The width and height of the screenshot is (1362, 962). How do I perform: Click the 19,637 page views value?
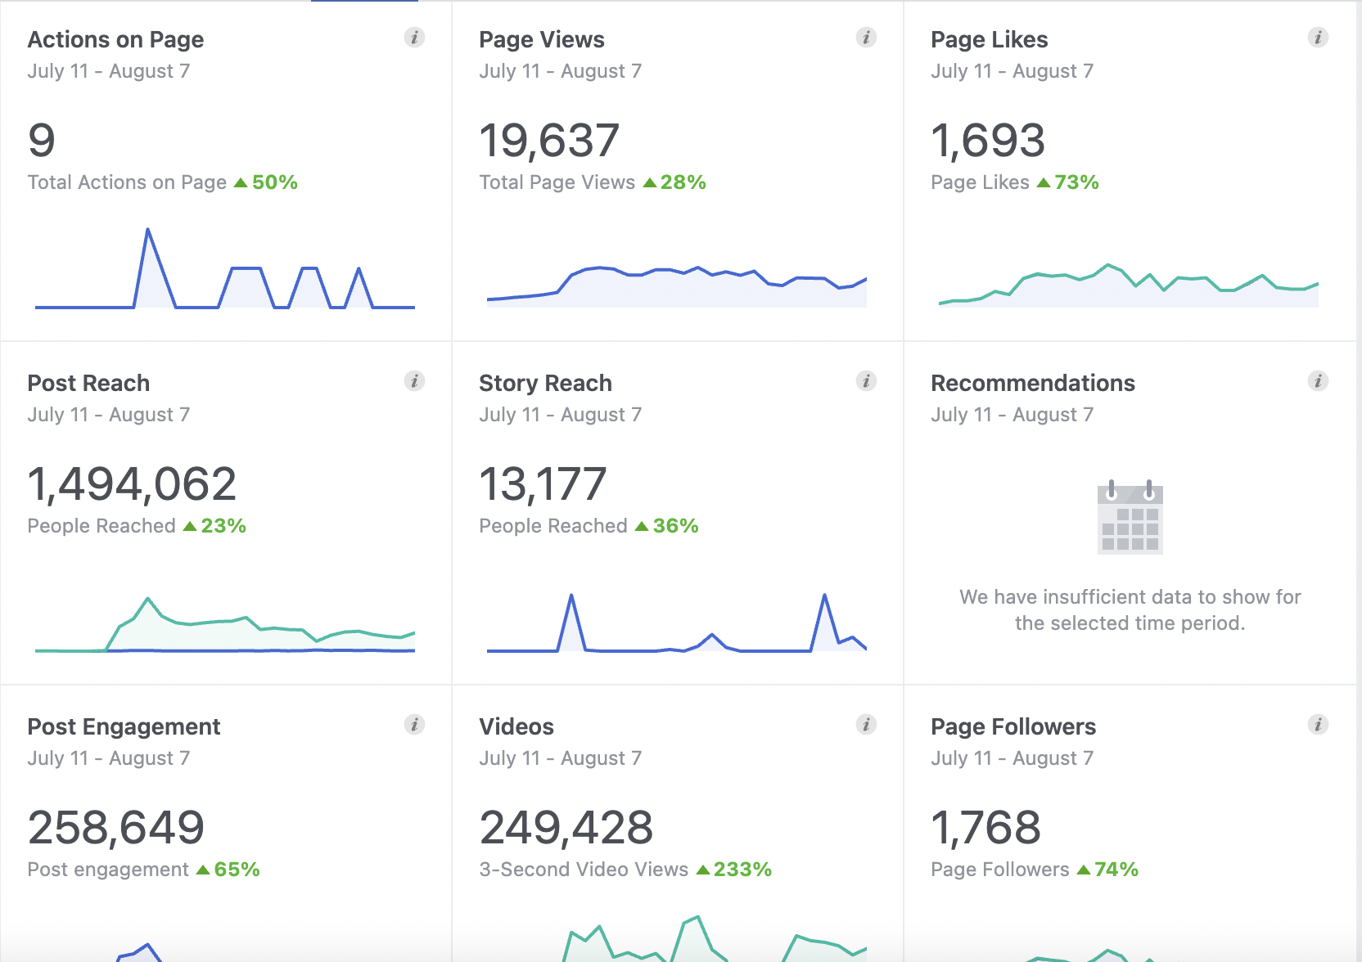pyautogui.click(x=550, y=141)
